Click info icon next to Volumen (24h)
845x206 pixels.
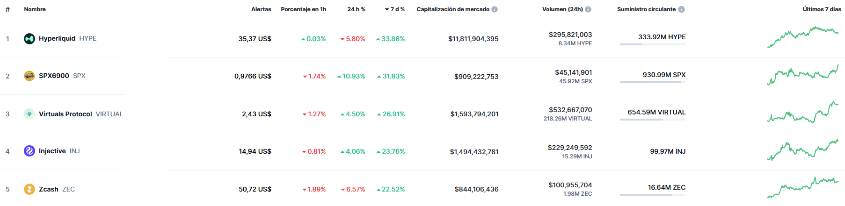pos(588,9)
